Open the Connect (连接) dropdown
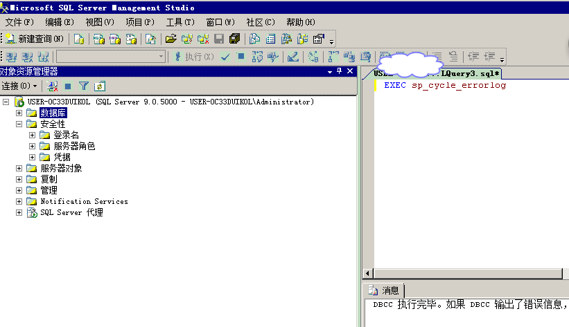Screen dimensions: 569x327 point(19,86)
